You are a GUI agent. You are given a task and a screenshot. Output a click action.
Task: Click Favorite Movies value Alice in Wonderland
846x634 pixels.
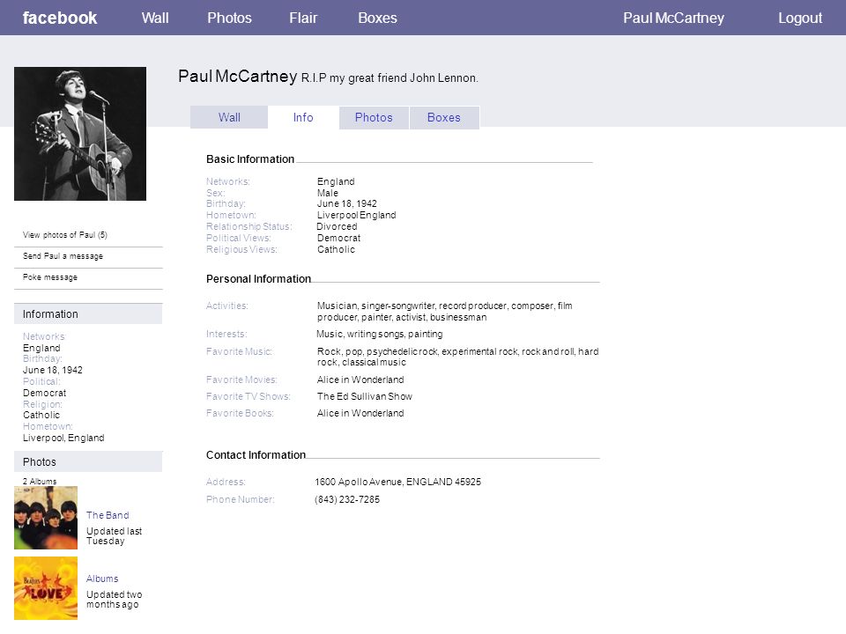(x=360, y=380)
